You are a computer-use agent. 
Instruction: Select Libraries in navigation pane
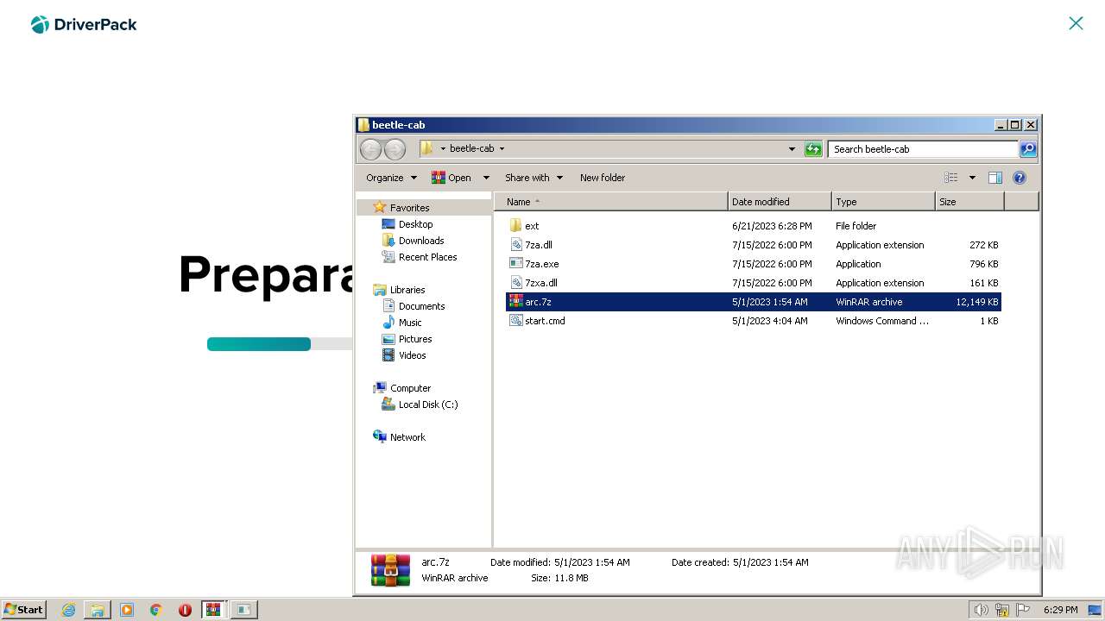point(407,290)
